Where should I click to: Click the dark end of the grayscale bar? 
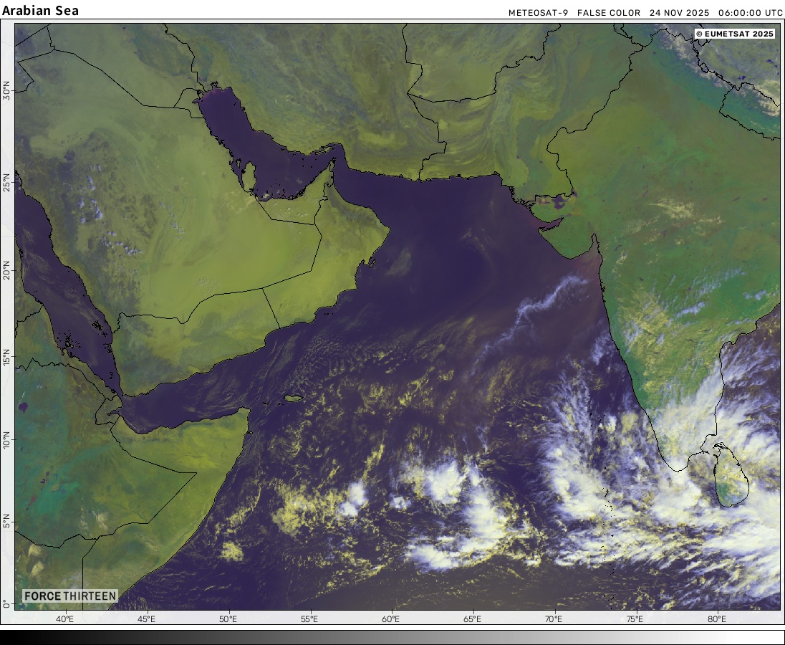(x=11, y=637)
